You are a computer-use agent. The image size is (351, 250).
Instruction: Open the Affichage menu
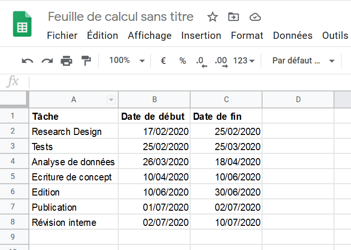tap(149, 36)
